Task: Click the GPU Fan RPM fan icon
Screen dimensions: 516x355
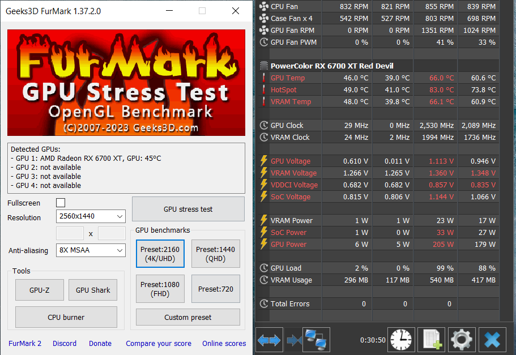Action: [264, 30]
